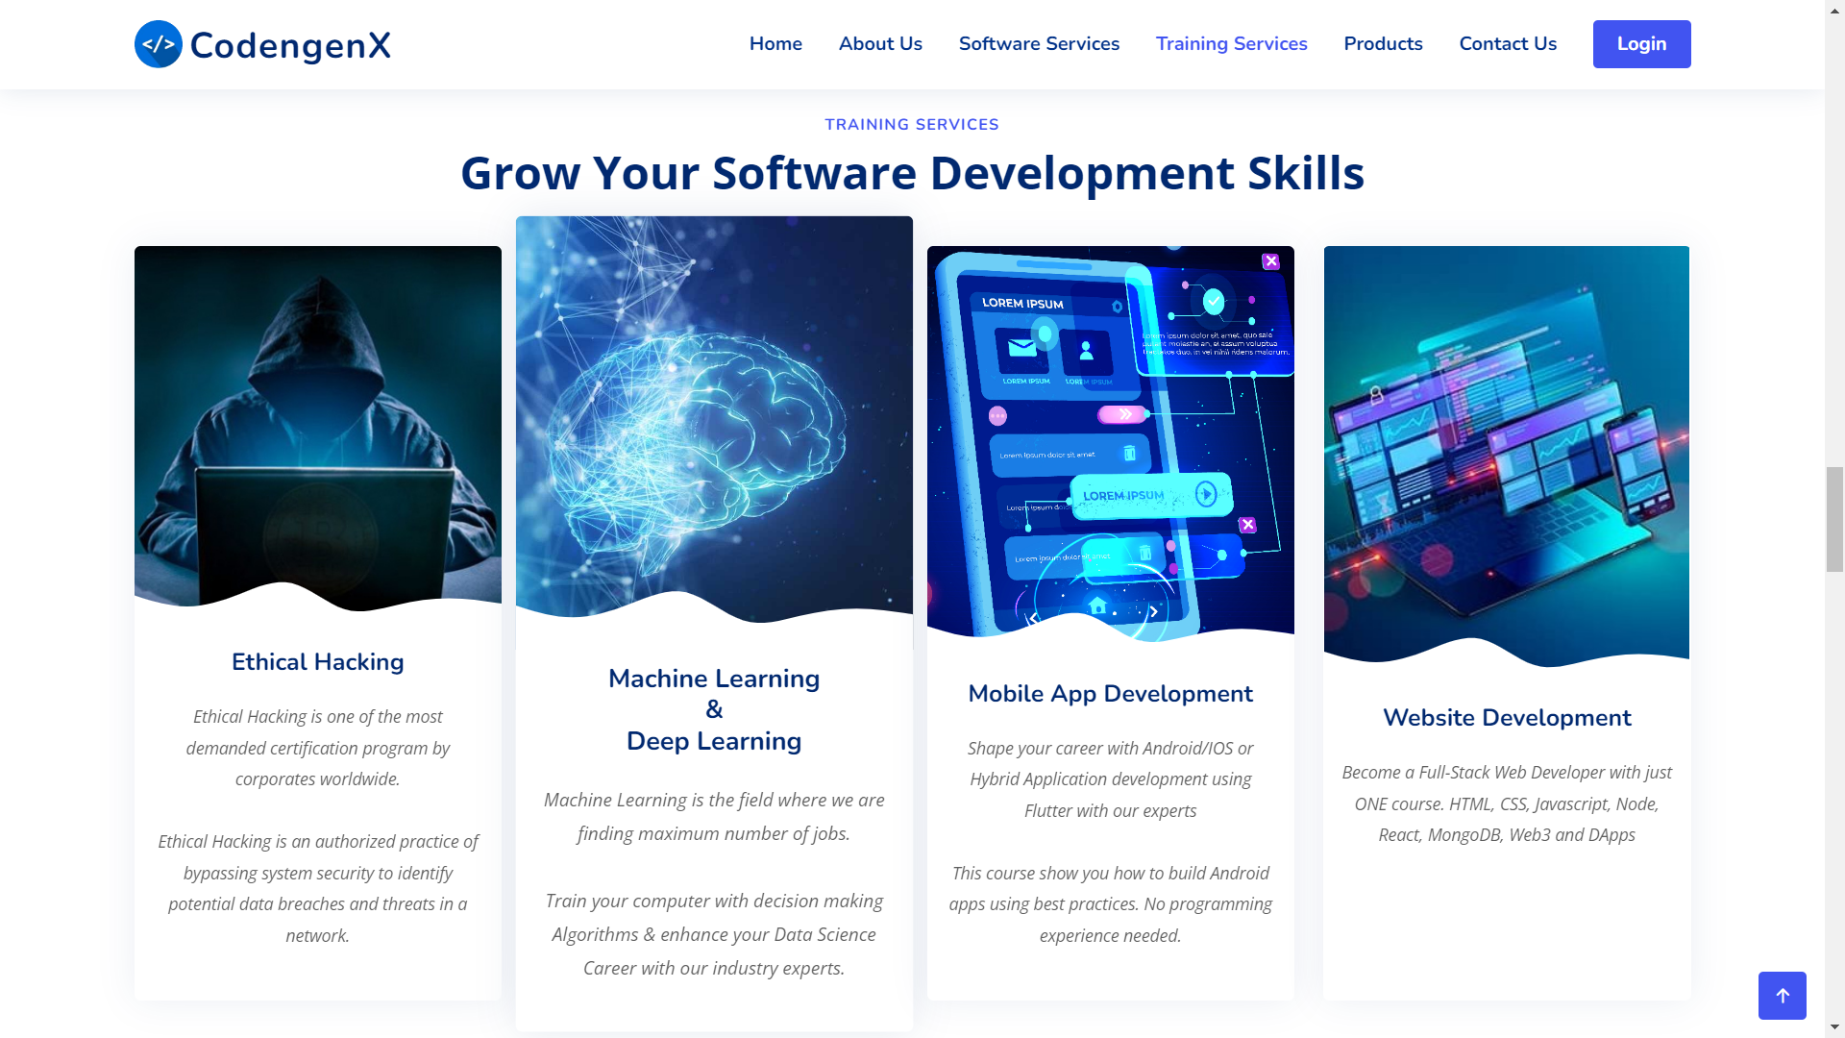Go to About Us page

880,44
